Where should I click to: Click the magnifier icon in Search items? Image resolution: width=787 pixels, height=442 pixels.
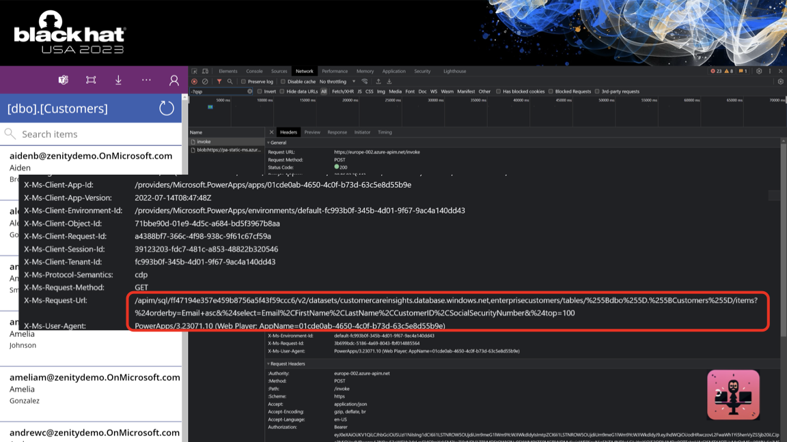pyautogui.click(x=10, y=134)
